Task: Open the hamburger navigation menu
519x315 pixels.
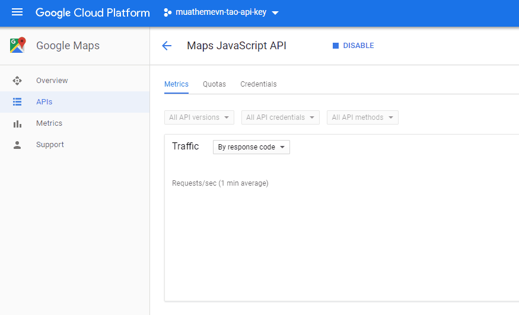Action: 17,12
